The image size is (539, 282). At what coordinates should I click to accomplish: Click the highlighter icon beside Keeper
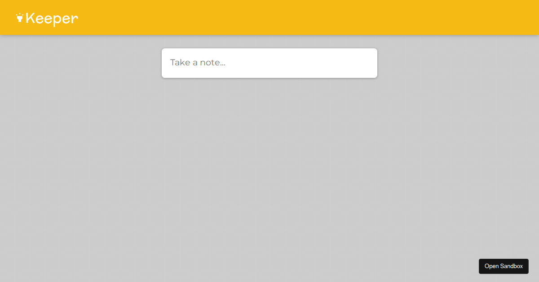(x=19, y=18)
